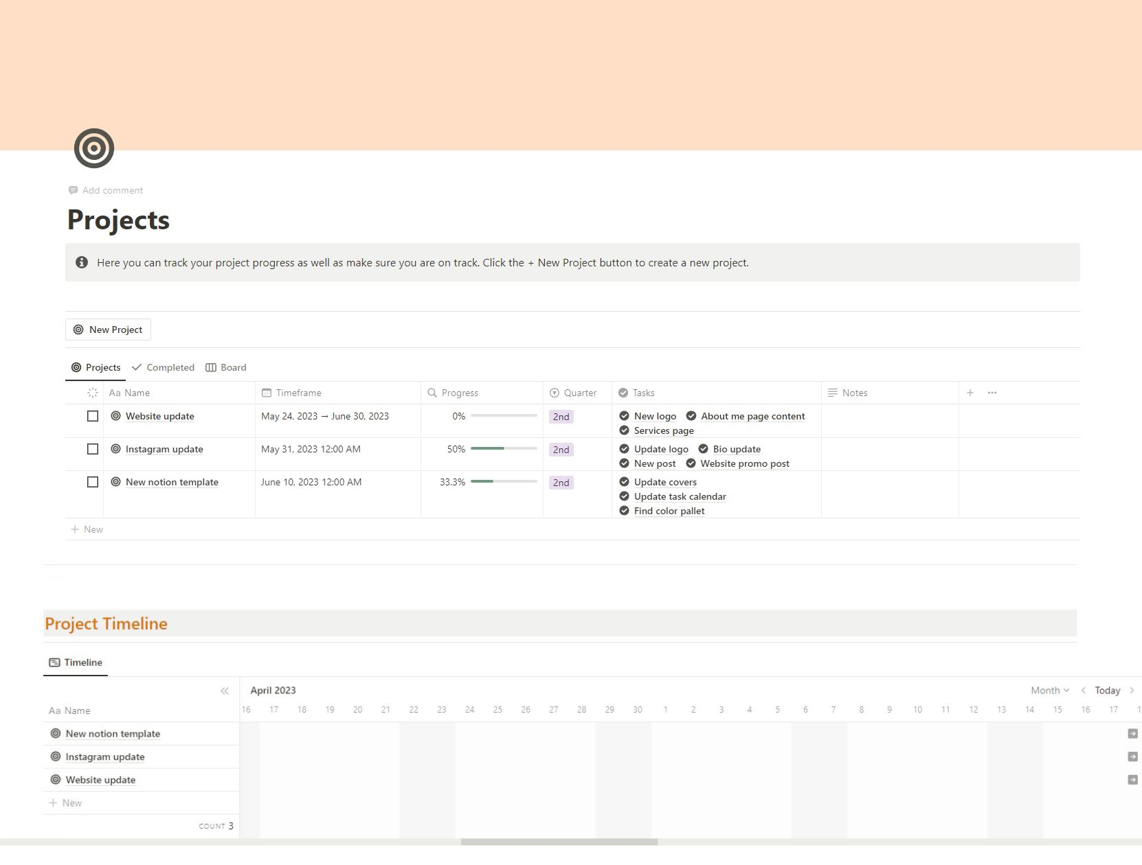This screenshot has height=865, width=1142.
Task: Check the Website update checkbox
Action: point(93,416)
